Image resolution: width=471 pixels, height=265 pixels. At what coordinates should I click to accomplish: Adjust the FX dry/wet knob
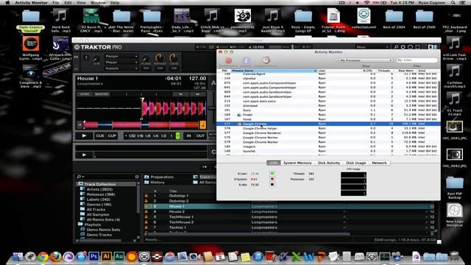96,58
